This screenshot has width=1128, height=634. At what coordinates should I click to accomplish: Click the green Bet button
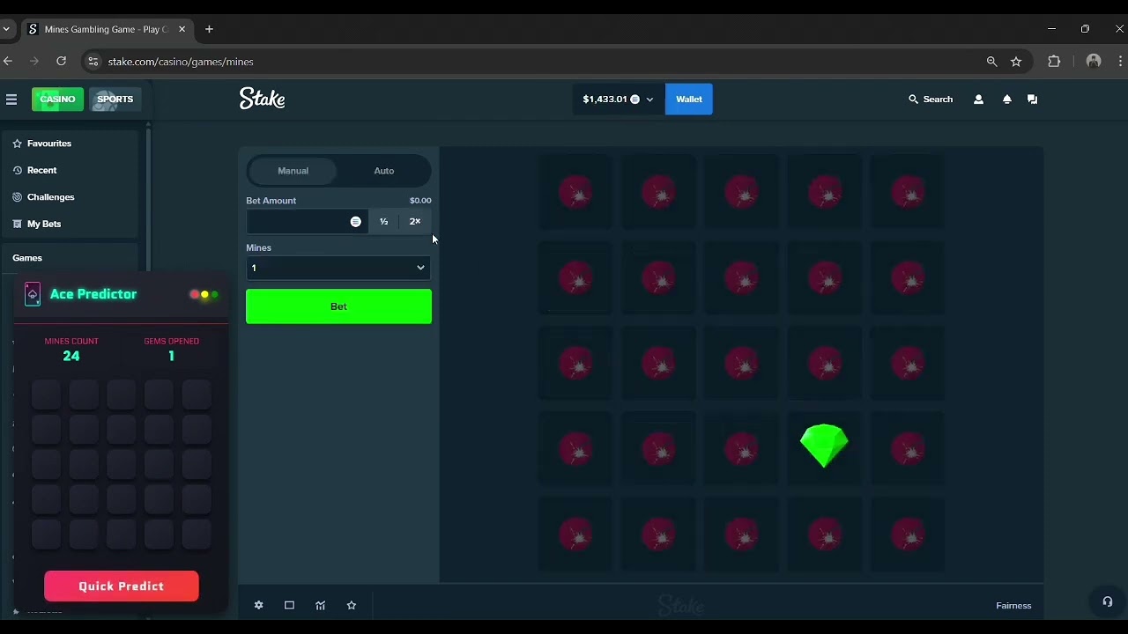[338, 306]
